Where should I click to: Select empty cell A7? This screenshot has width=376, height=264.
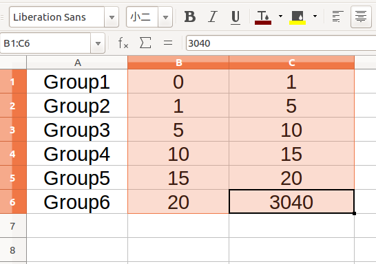click(x=77, y=225)
